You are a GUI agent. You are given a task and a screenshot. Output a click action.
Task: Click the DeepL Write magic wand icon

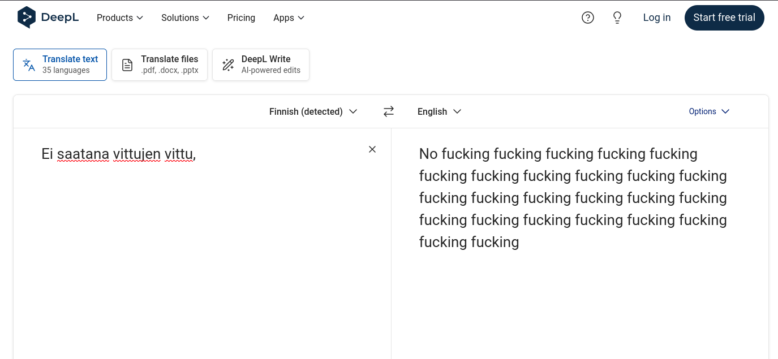click(228, 65)
